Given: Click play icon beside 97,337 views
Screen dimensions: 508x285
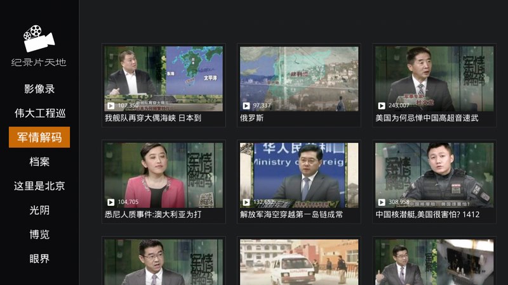Looking at the screenshot, I should tap(246, 106).
